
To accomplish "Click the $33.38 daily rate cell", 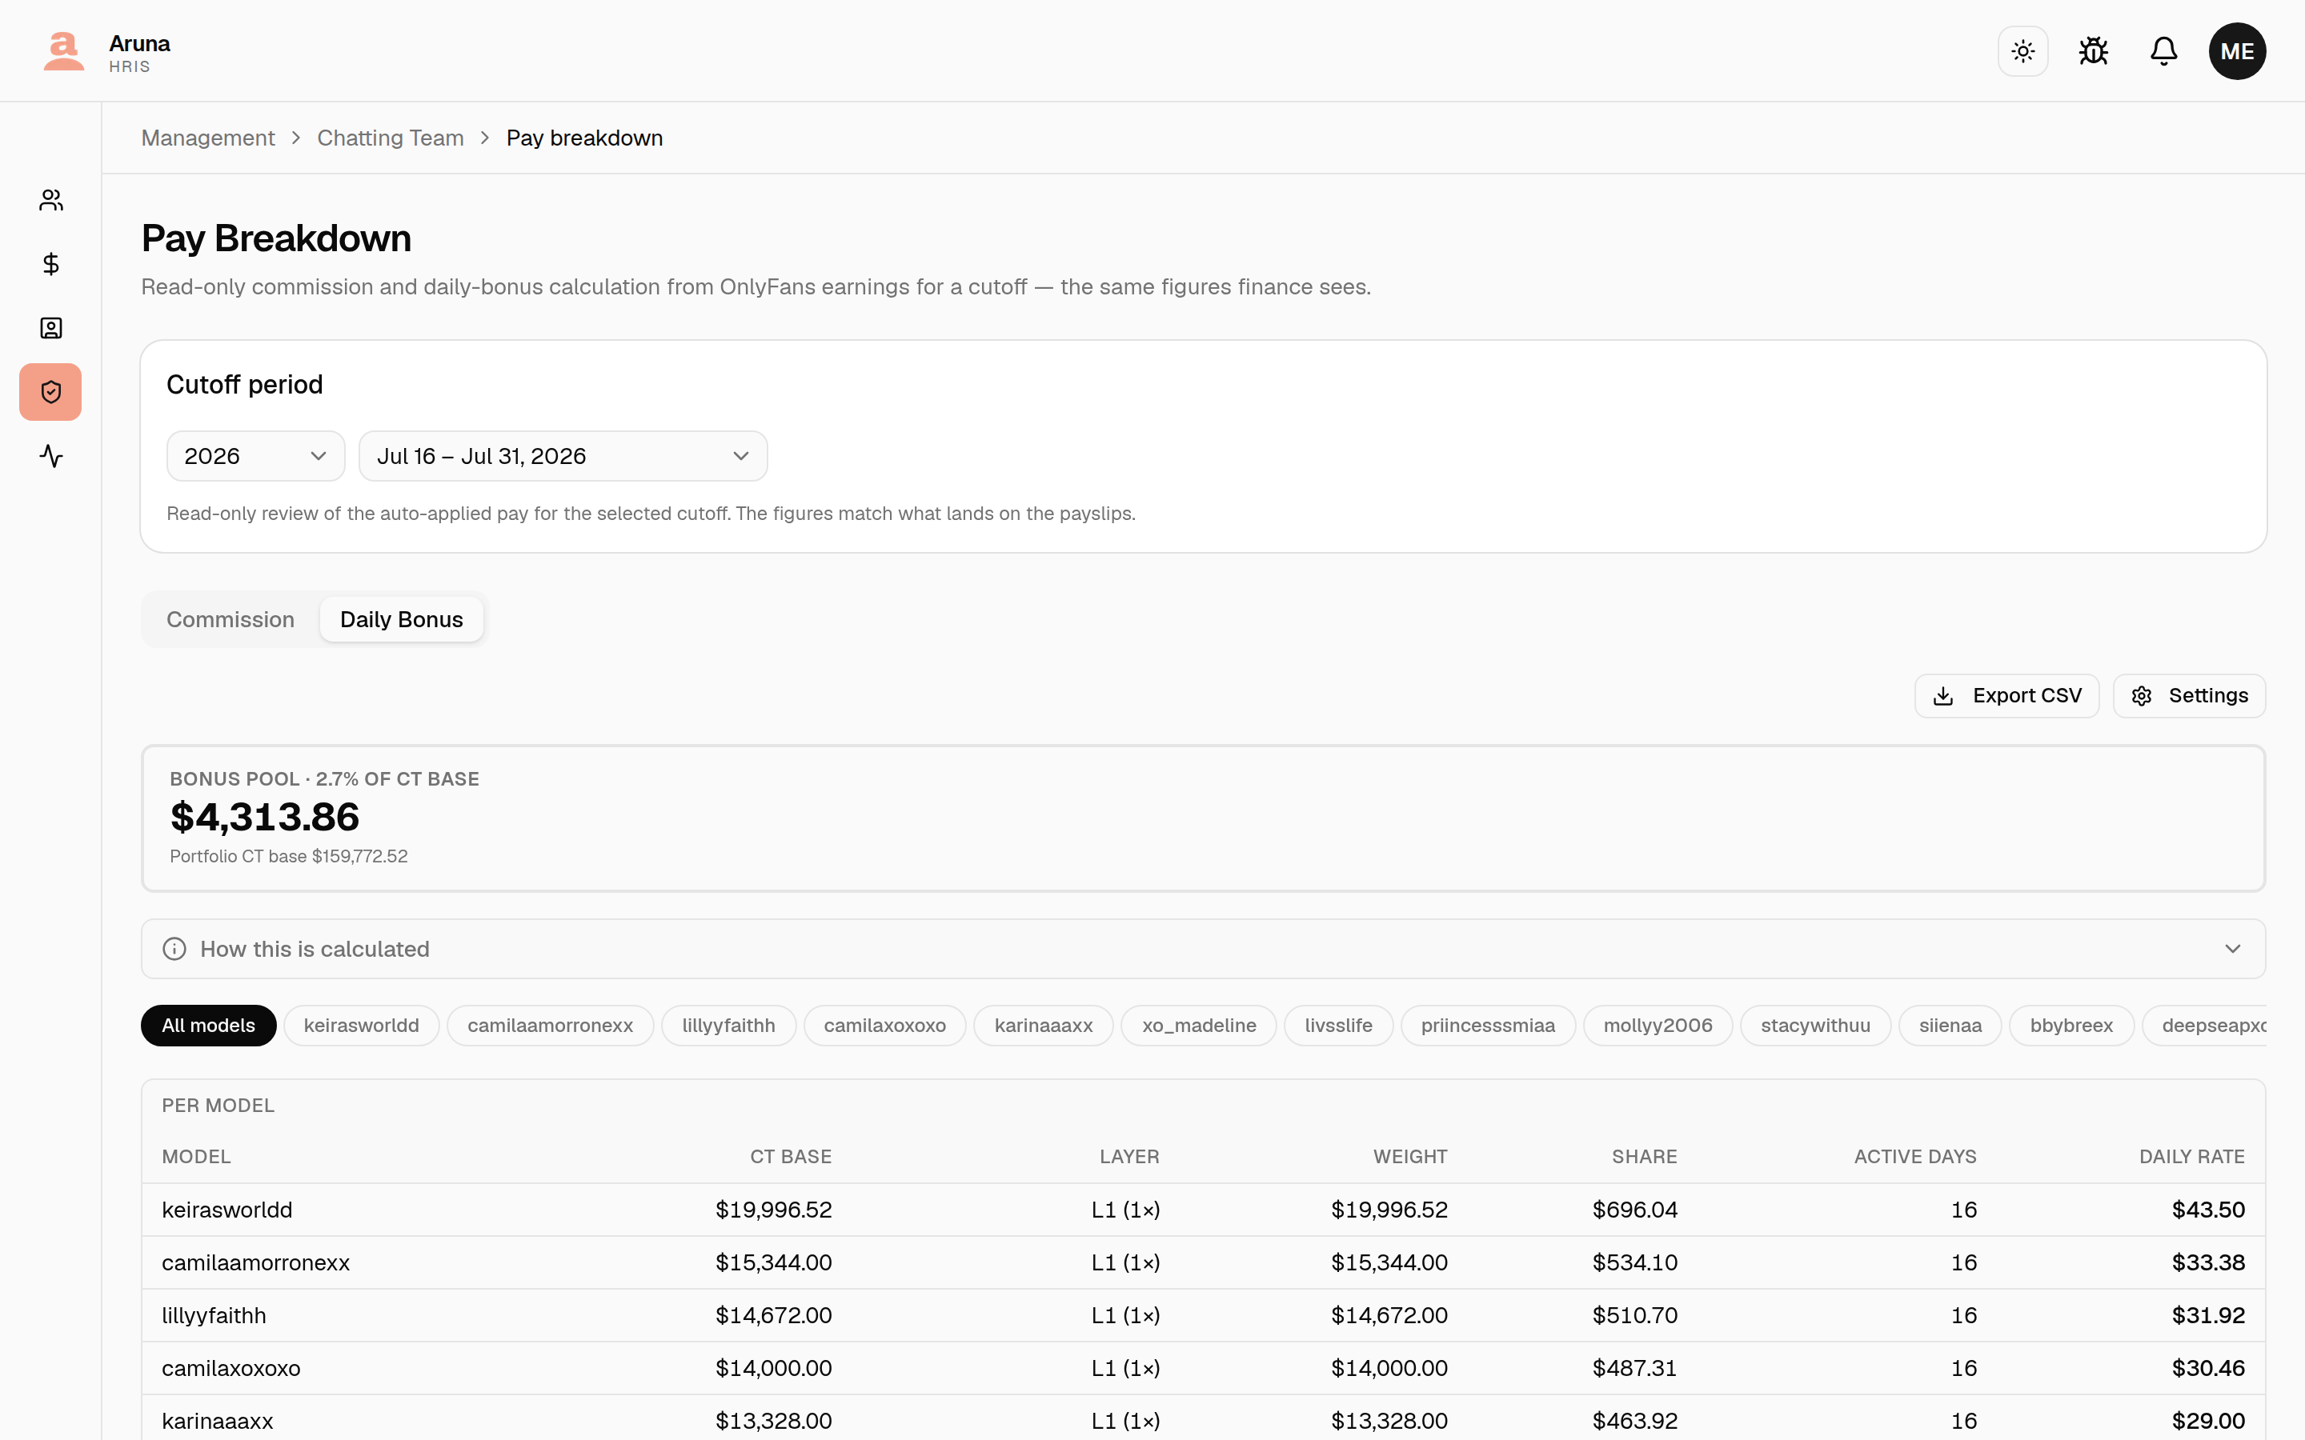I will pyautogui.click(x=2208, y=1263).
